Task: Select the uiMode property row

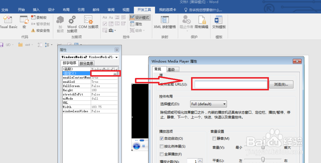Action: tap(90, 99)
